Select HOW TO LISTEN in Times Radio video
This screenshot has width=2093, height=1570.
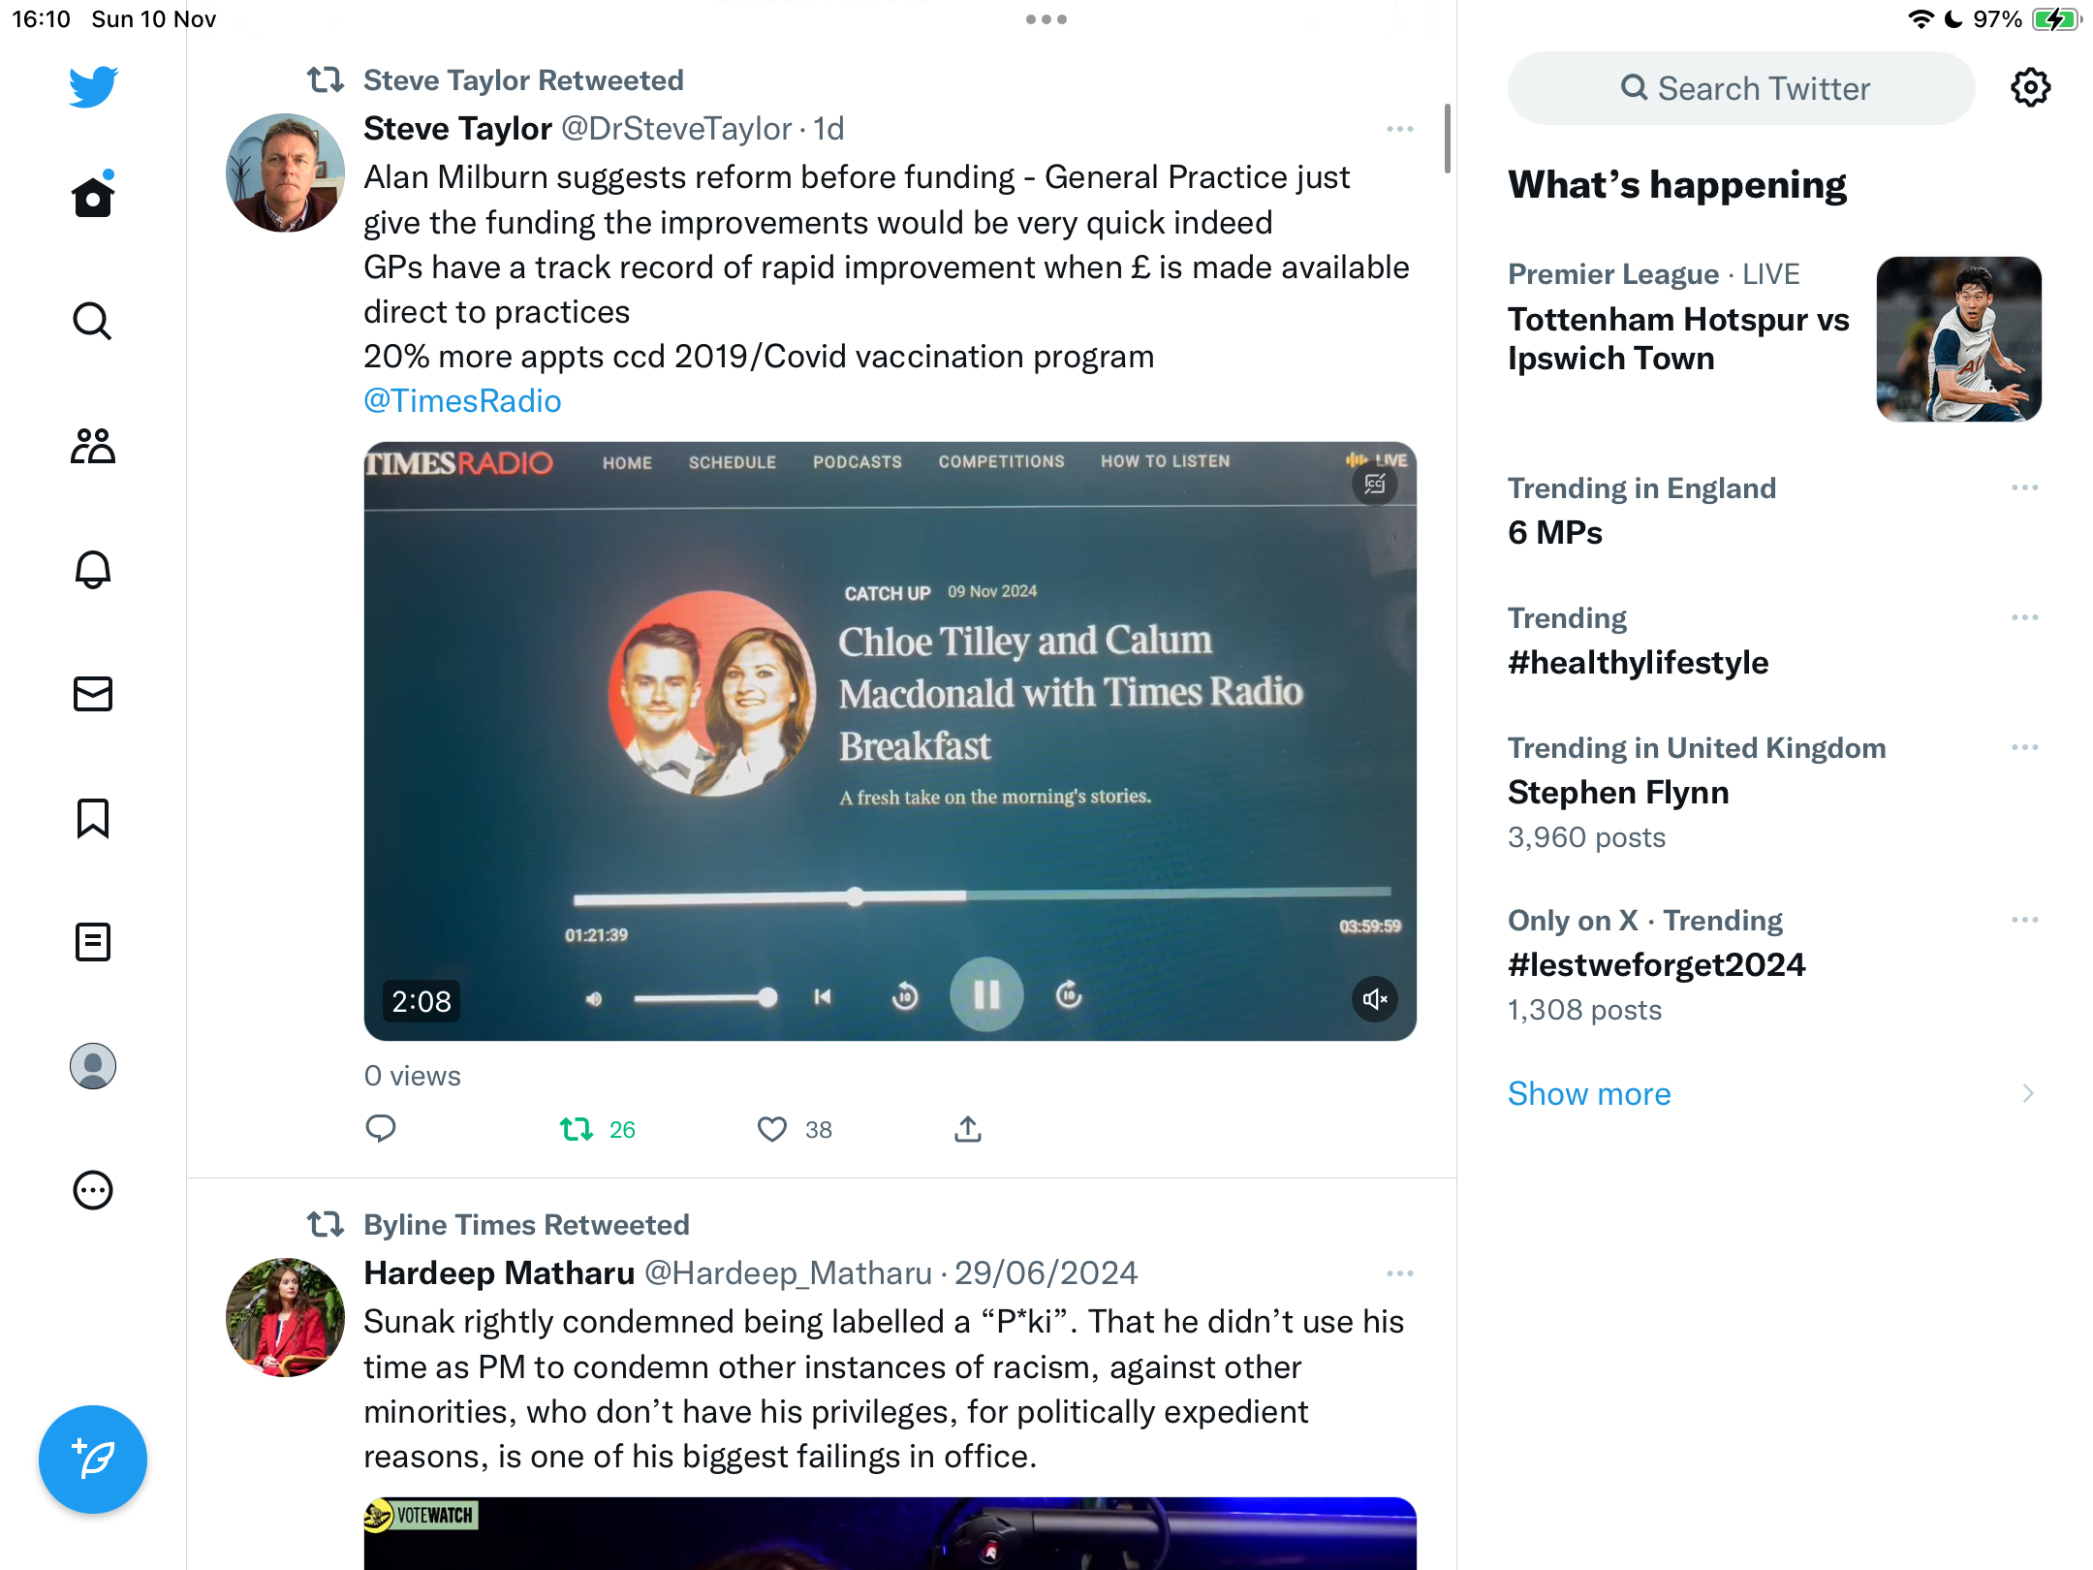pyautogui.click(x=1165, y=461)
